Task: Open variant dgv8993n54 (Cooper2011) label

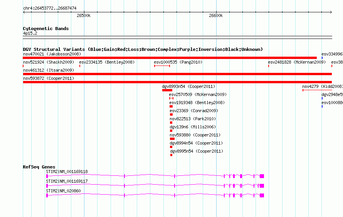Action: 188,86
